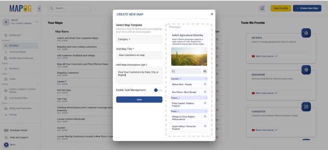Toggle the Enable Task Management switch
The width and height of the screenshot is (328, 150).
pos(158,90)
